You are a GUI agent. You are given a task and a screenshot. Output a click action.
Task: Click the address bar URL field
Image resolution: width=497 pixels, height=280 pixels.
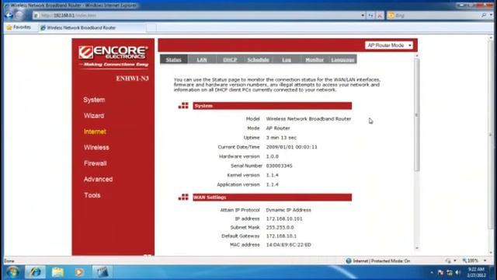[x=196, y=16]
